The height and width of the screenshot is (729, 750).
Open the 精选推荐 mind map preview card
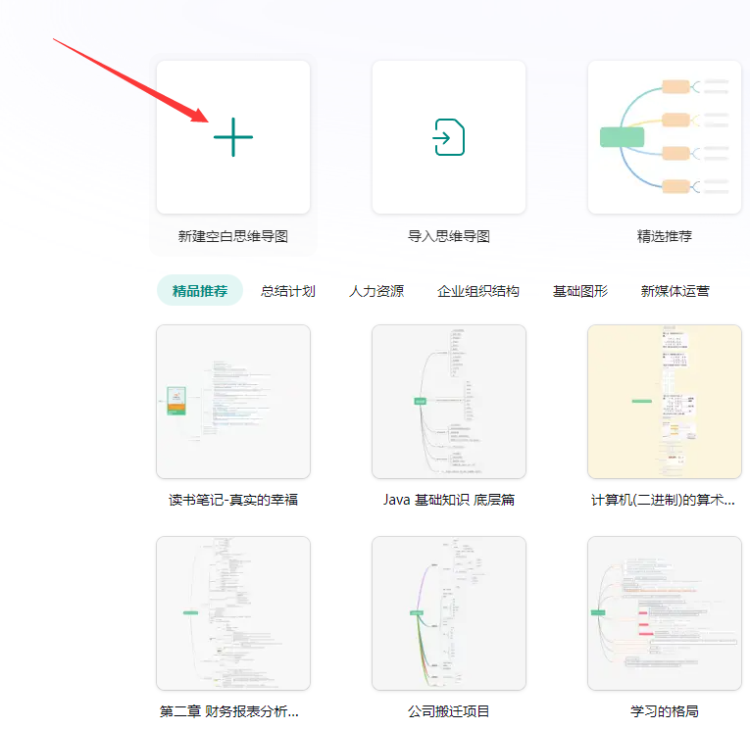click(x=664, y=137)
